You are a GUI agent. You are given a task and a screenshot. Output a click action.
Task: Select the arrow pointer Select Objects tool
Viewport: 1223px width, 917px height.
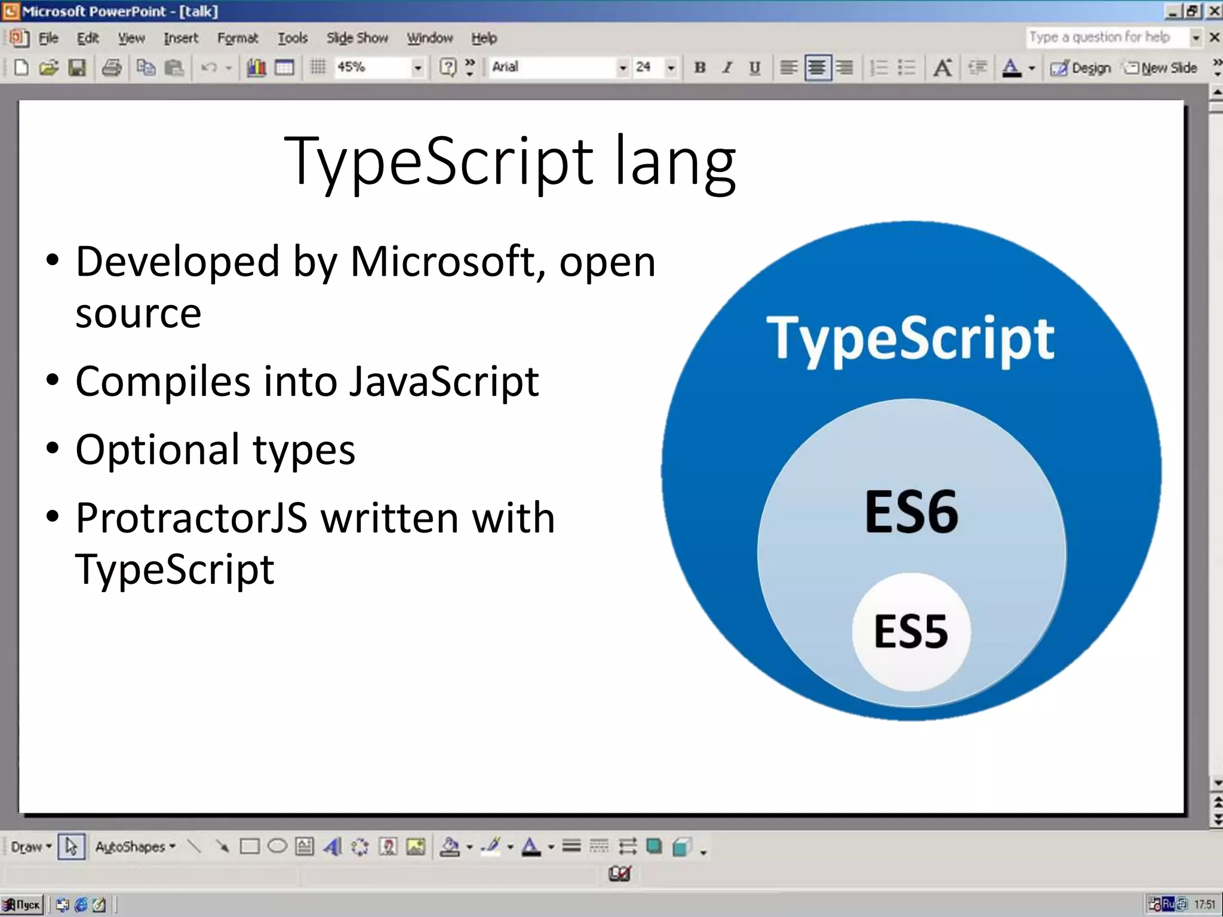click(x=71, y=847)
